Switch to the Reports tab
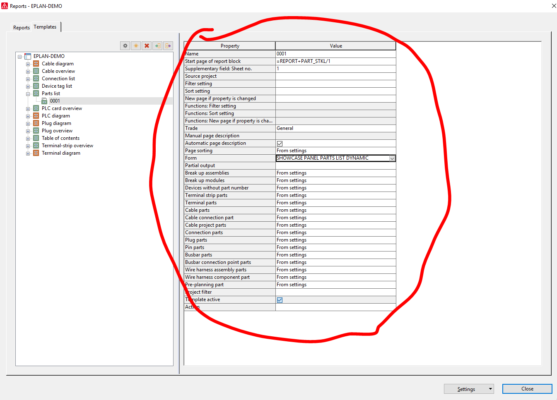 (x=21, y=27)
